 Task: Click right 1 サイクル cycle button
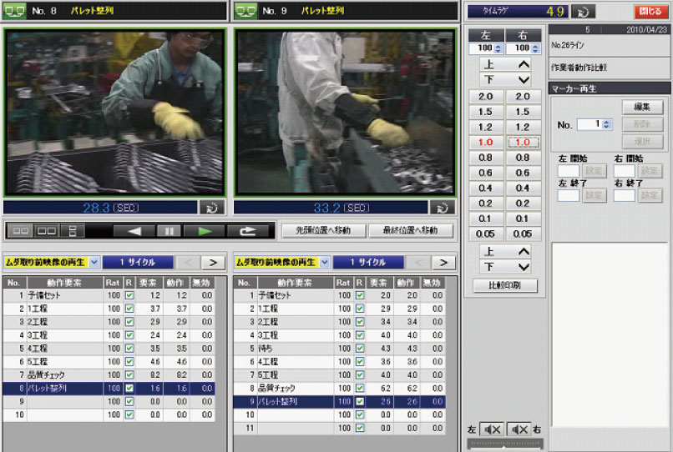[368, 262]
